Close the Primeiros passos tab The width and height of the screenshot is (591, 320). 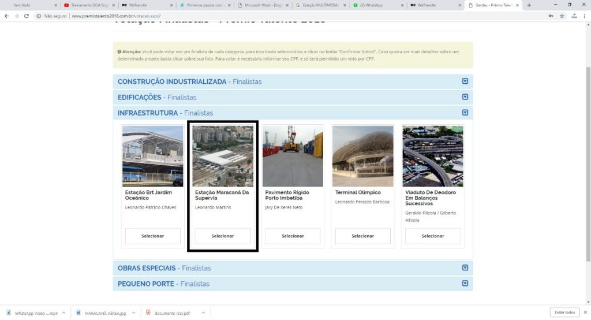[229, 5]
